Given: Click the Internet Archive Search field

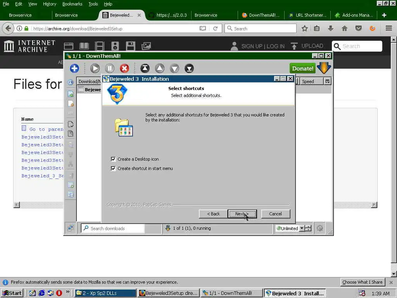Looking at the screenshot, I should pos(357,46).
